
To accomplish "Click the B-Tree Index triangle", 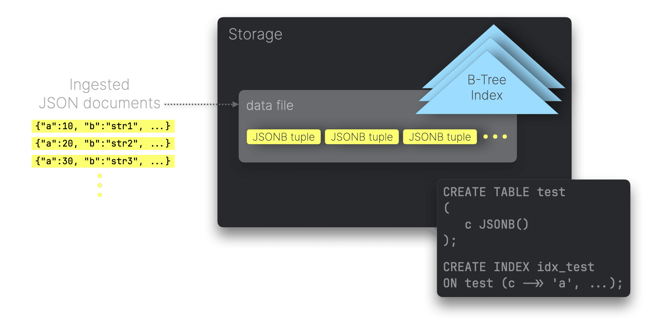I will 487,87.
